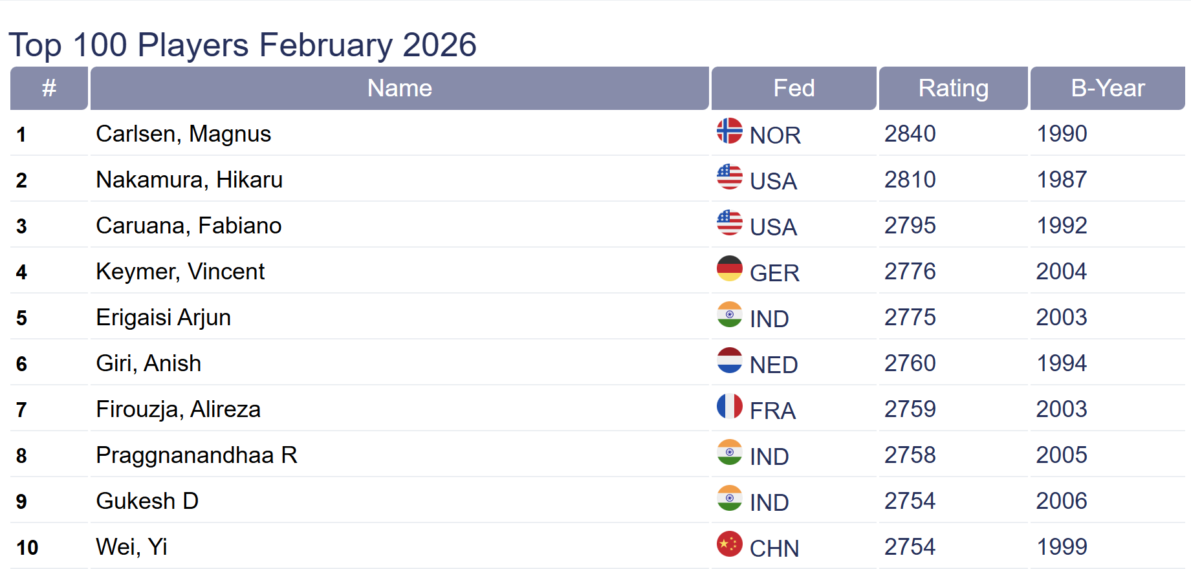
Task: Click the India flag in Gukesh's row
Action: [x=729, y=498]
